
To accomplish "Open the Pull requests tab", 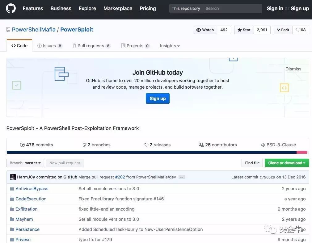I will click(91, 46).
